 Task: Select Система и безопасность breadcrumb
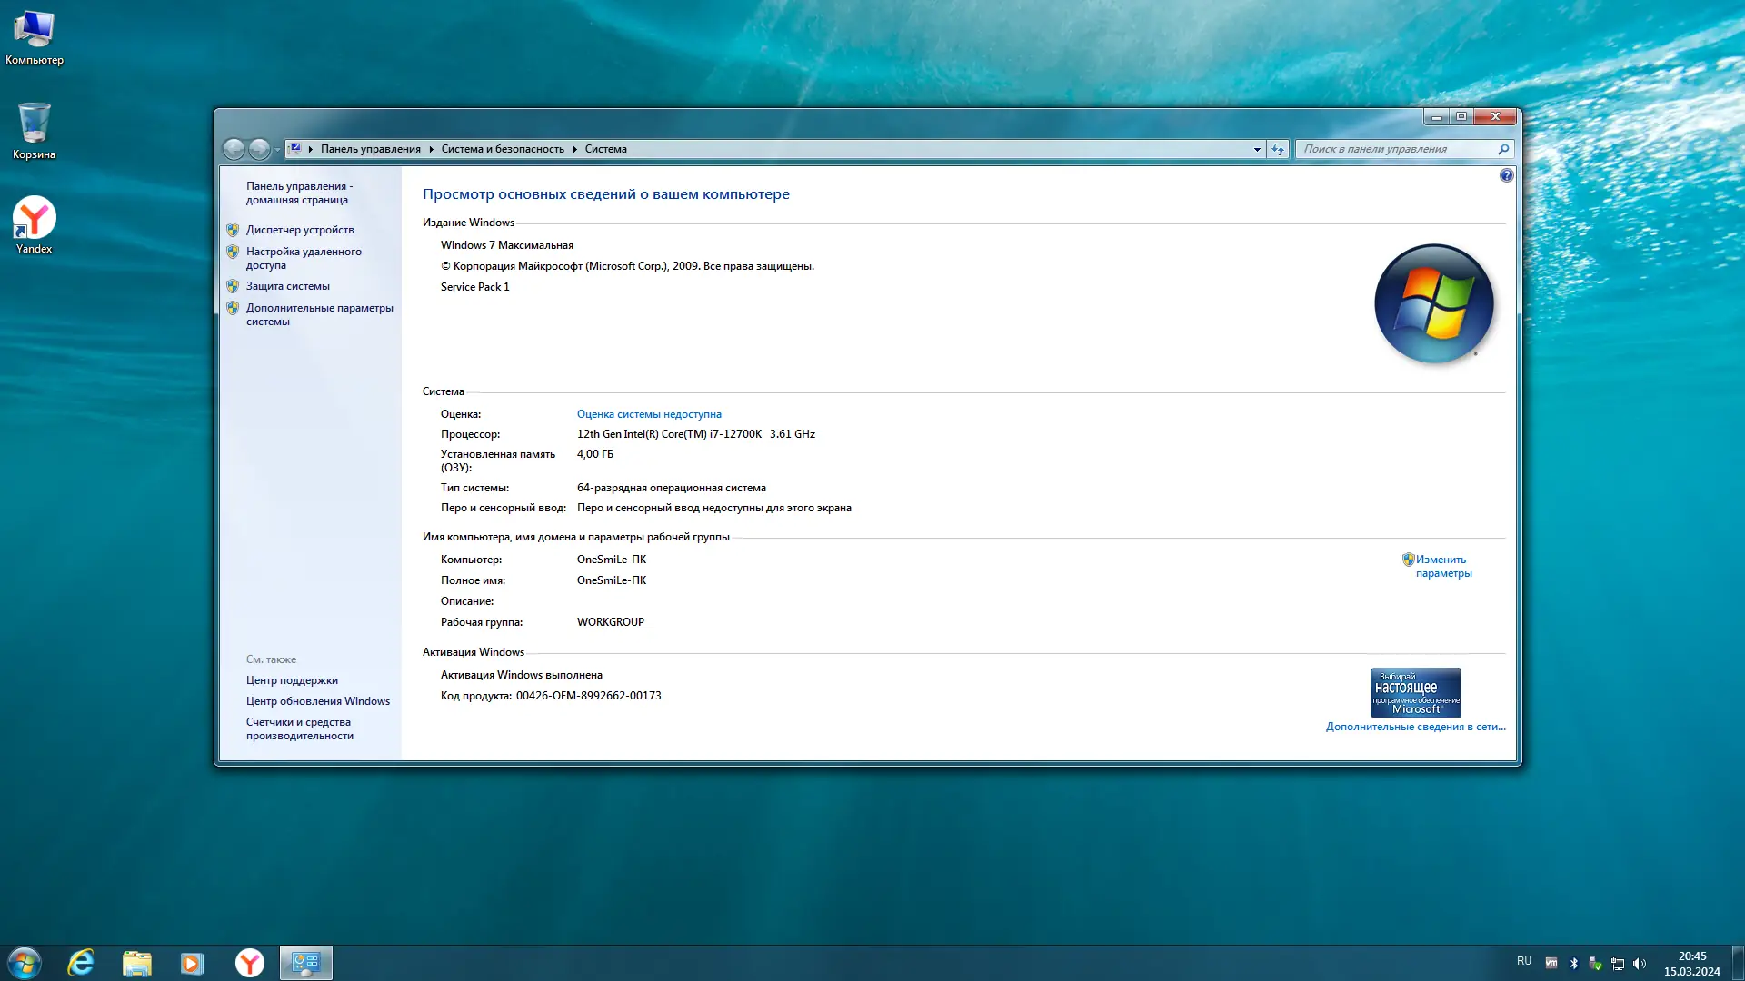(503, 149)
